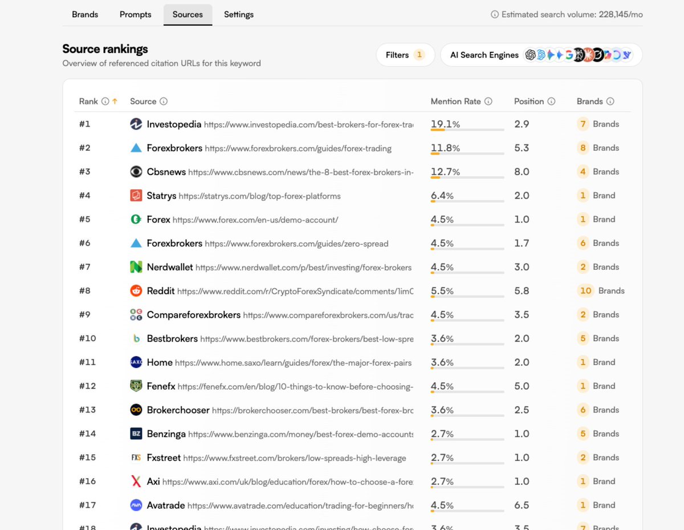Click the Avatrade AVA icon
Image resolution: width=684 pixels, height=530 pixels.
pos(136,505)
